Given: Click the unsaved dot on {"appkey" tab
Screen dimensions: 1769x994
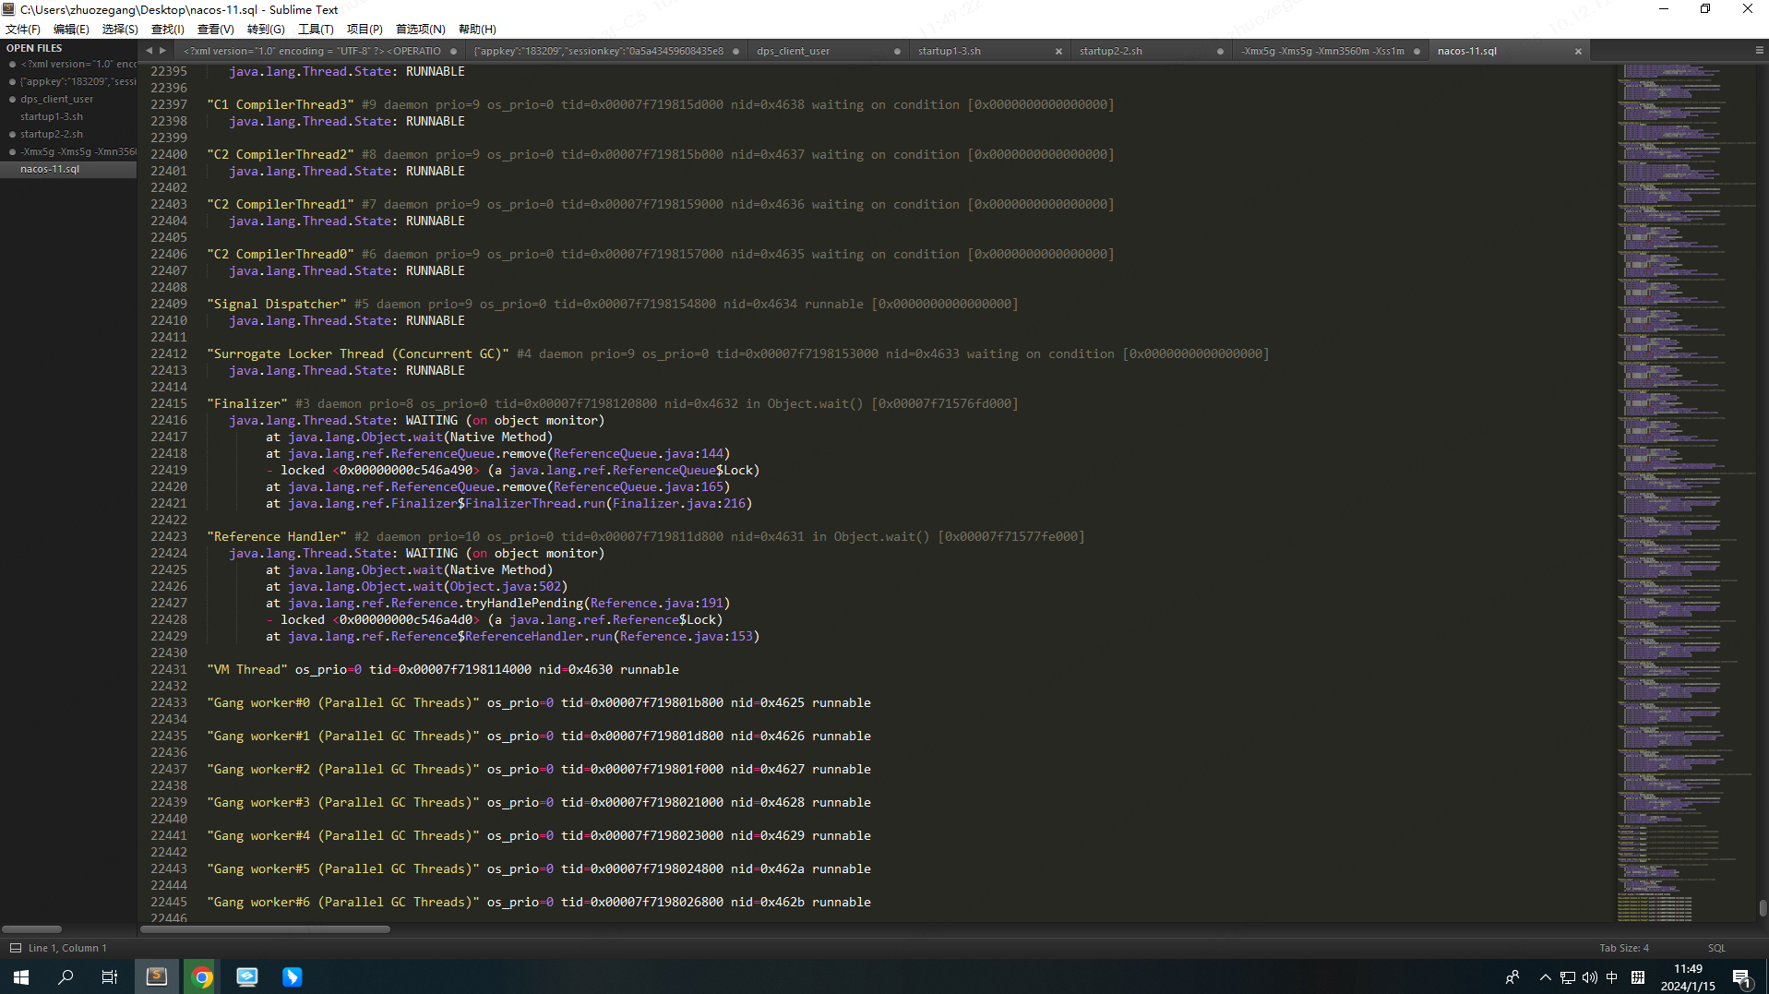Looking at the screenshot, I should pos(735,52).
